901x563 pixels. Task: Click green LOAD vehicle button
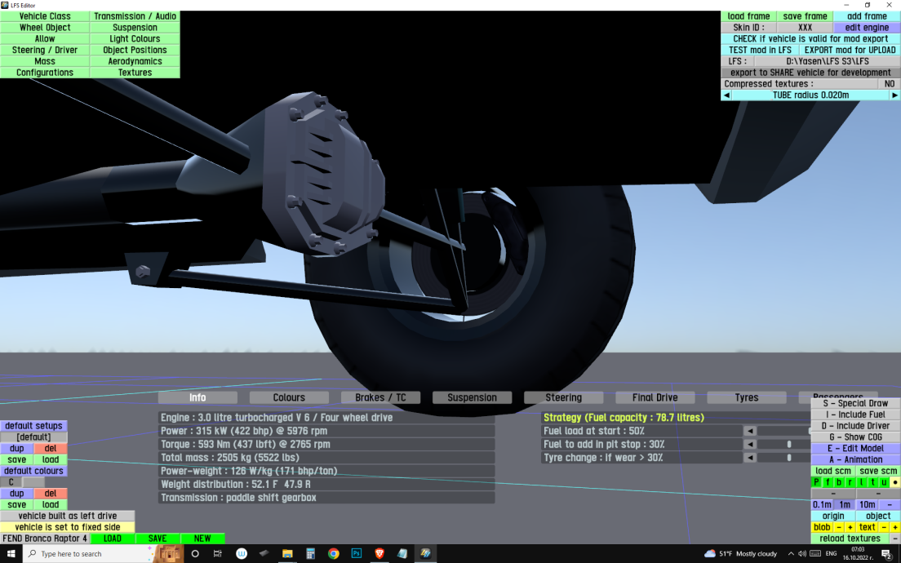[112, 539]
